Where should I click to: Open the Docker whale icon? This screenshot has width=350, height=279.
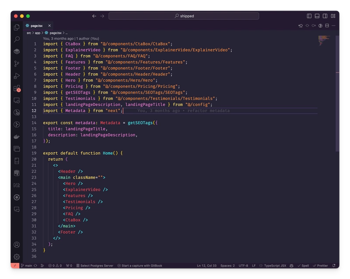coord(17,137)
